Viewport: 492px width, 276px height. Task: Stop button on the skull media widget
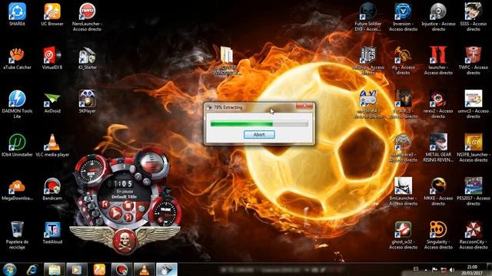pos(128,205)
